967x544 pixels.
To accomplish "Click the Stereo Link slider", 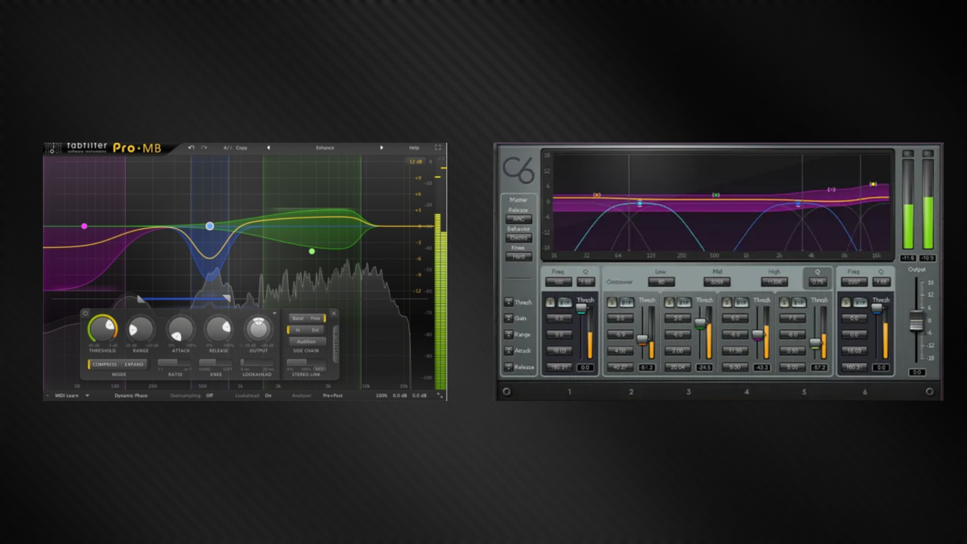I will pos(306,363).
